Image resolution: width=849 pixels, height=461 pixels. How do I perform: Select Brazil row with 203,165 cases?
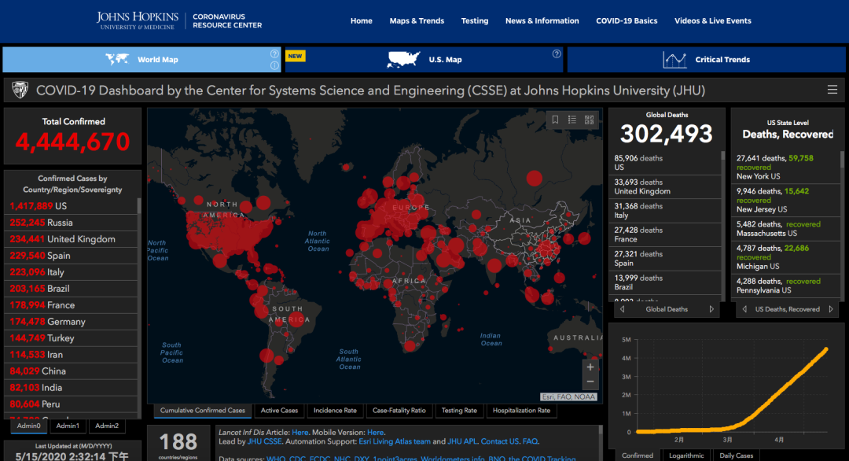[x=71, y=289]
